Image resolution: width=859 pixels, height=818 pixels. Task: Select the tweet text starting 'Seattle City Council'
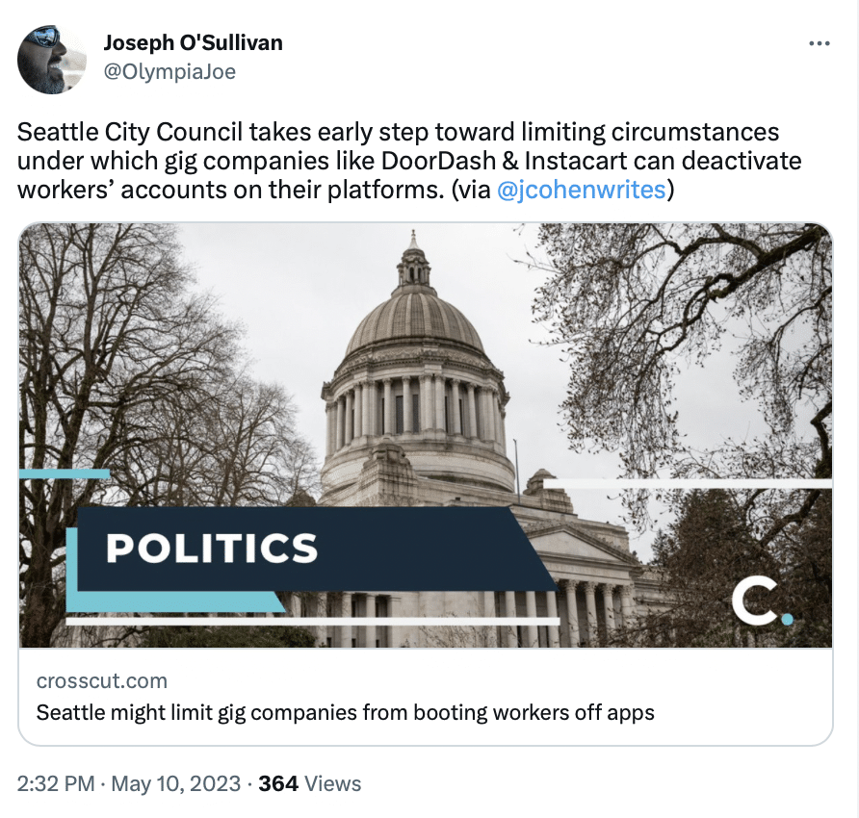pyautogui.click(x=409, y=161)
